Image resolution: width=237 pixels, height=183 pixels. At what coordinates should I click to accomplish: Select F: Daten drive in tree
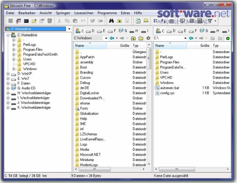[x=24, y=83]
